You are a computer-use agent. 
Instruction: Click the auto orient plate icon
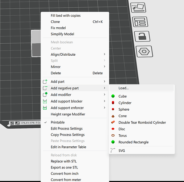[x=138, y=8]
